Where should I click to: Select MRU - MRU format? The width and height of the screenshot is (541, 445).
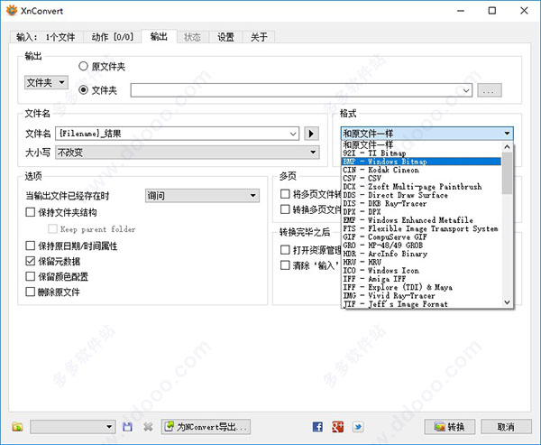point(421,263)
